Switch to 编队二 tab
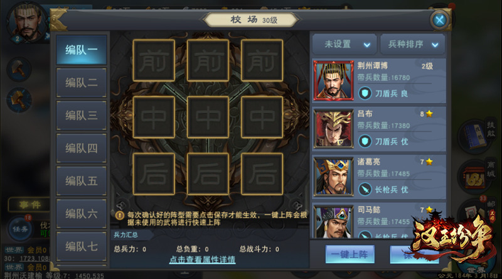 [x=82, y=83]
